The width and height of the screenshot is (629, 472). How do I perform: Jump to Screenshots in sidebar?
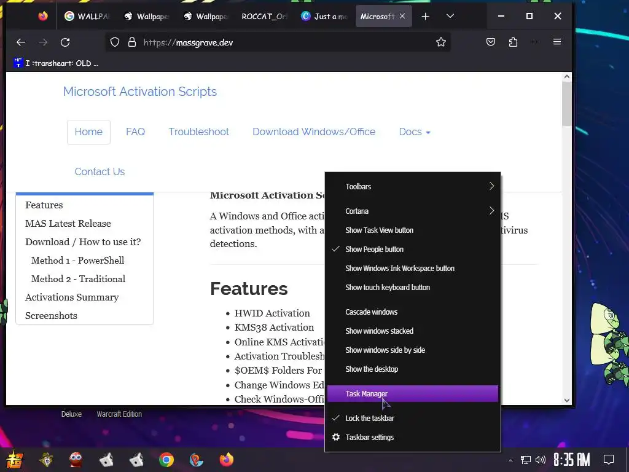(51, 316)
